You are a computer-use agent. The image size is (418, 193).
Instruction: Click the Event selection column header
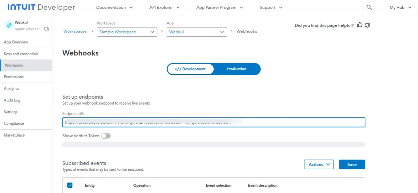point(218,185)
